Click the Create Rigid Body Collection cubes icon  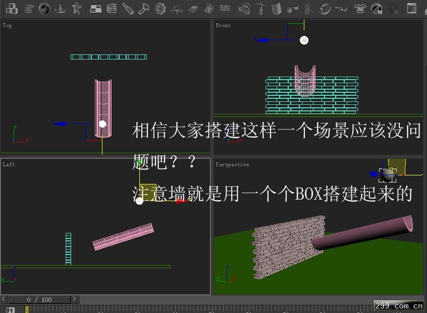pos(12,9)
